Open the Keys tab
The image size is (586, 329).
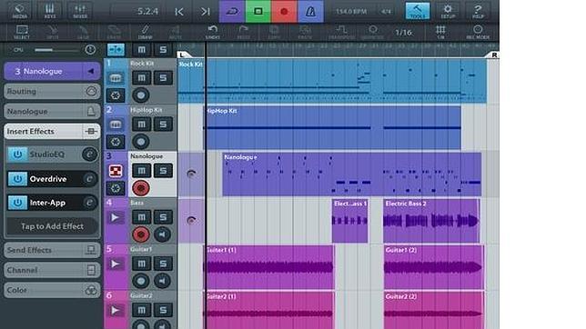click(50, 11)
